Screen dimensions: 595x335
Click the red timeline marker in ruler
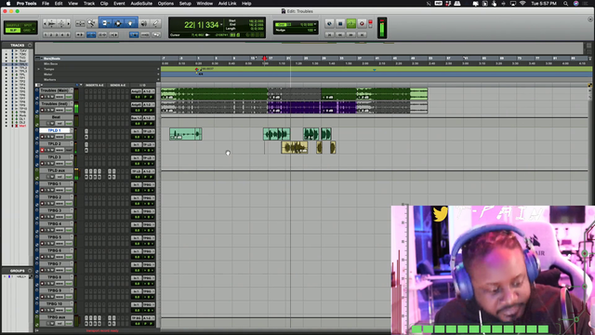pyautogui.click(x=264, y=59)
